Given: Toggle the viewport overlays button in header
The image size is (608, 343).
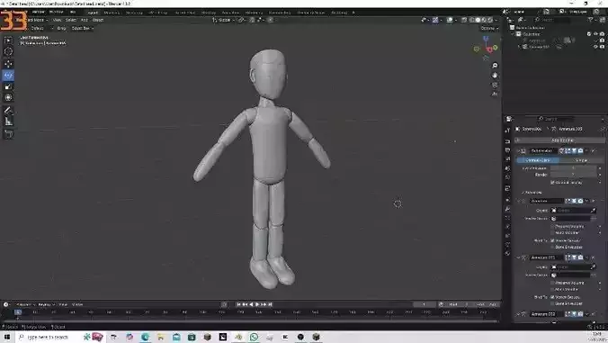Looking at the screenshot, I should point(450,20).
